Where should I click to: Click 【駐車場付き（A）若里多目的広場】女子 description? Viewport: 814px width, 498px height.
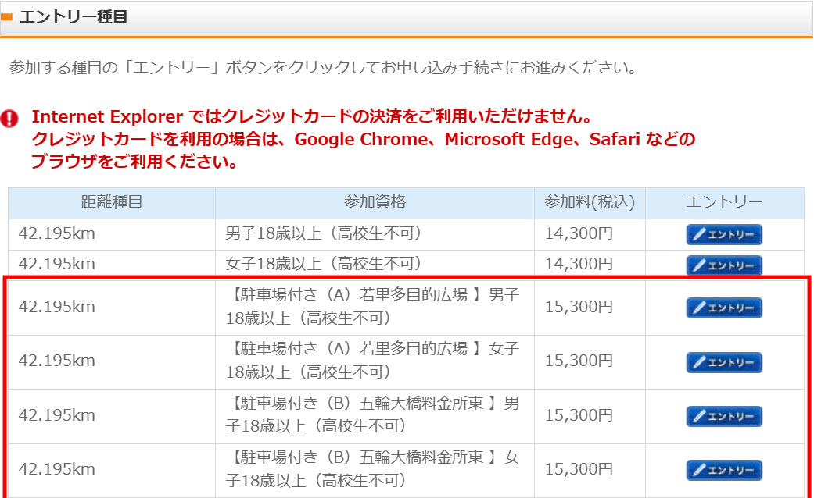[x=373, y=360]
